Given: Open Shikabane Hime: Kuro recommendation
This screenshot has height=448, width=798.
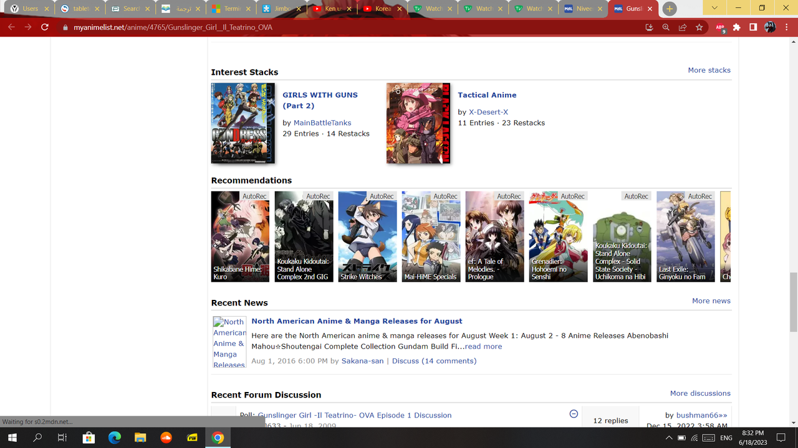Looking at the screenshot, I should (x=240, y=236).
